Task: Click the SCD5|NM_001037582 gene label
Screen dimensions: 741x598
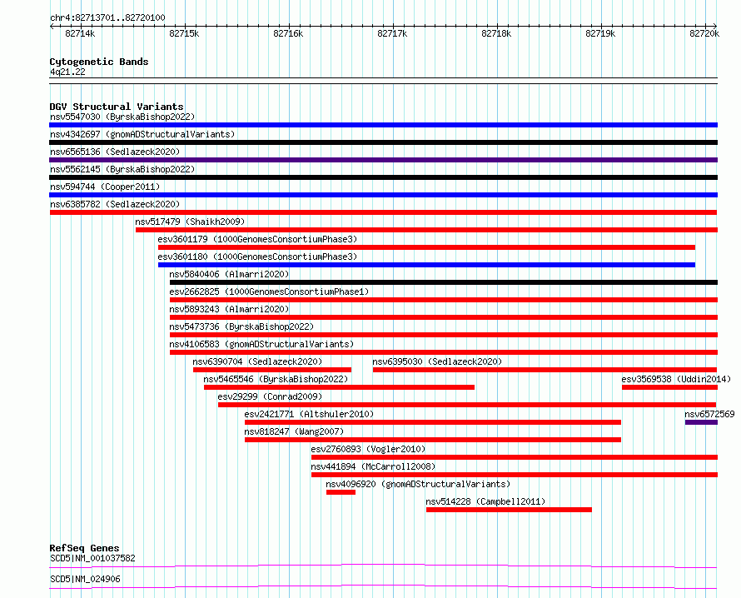Action: click(92, 558)
